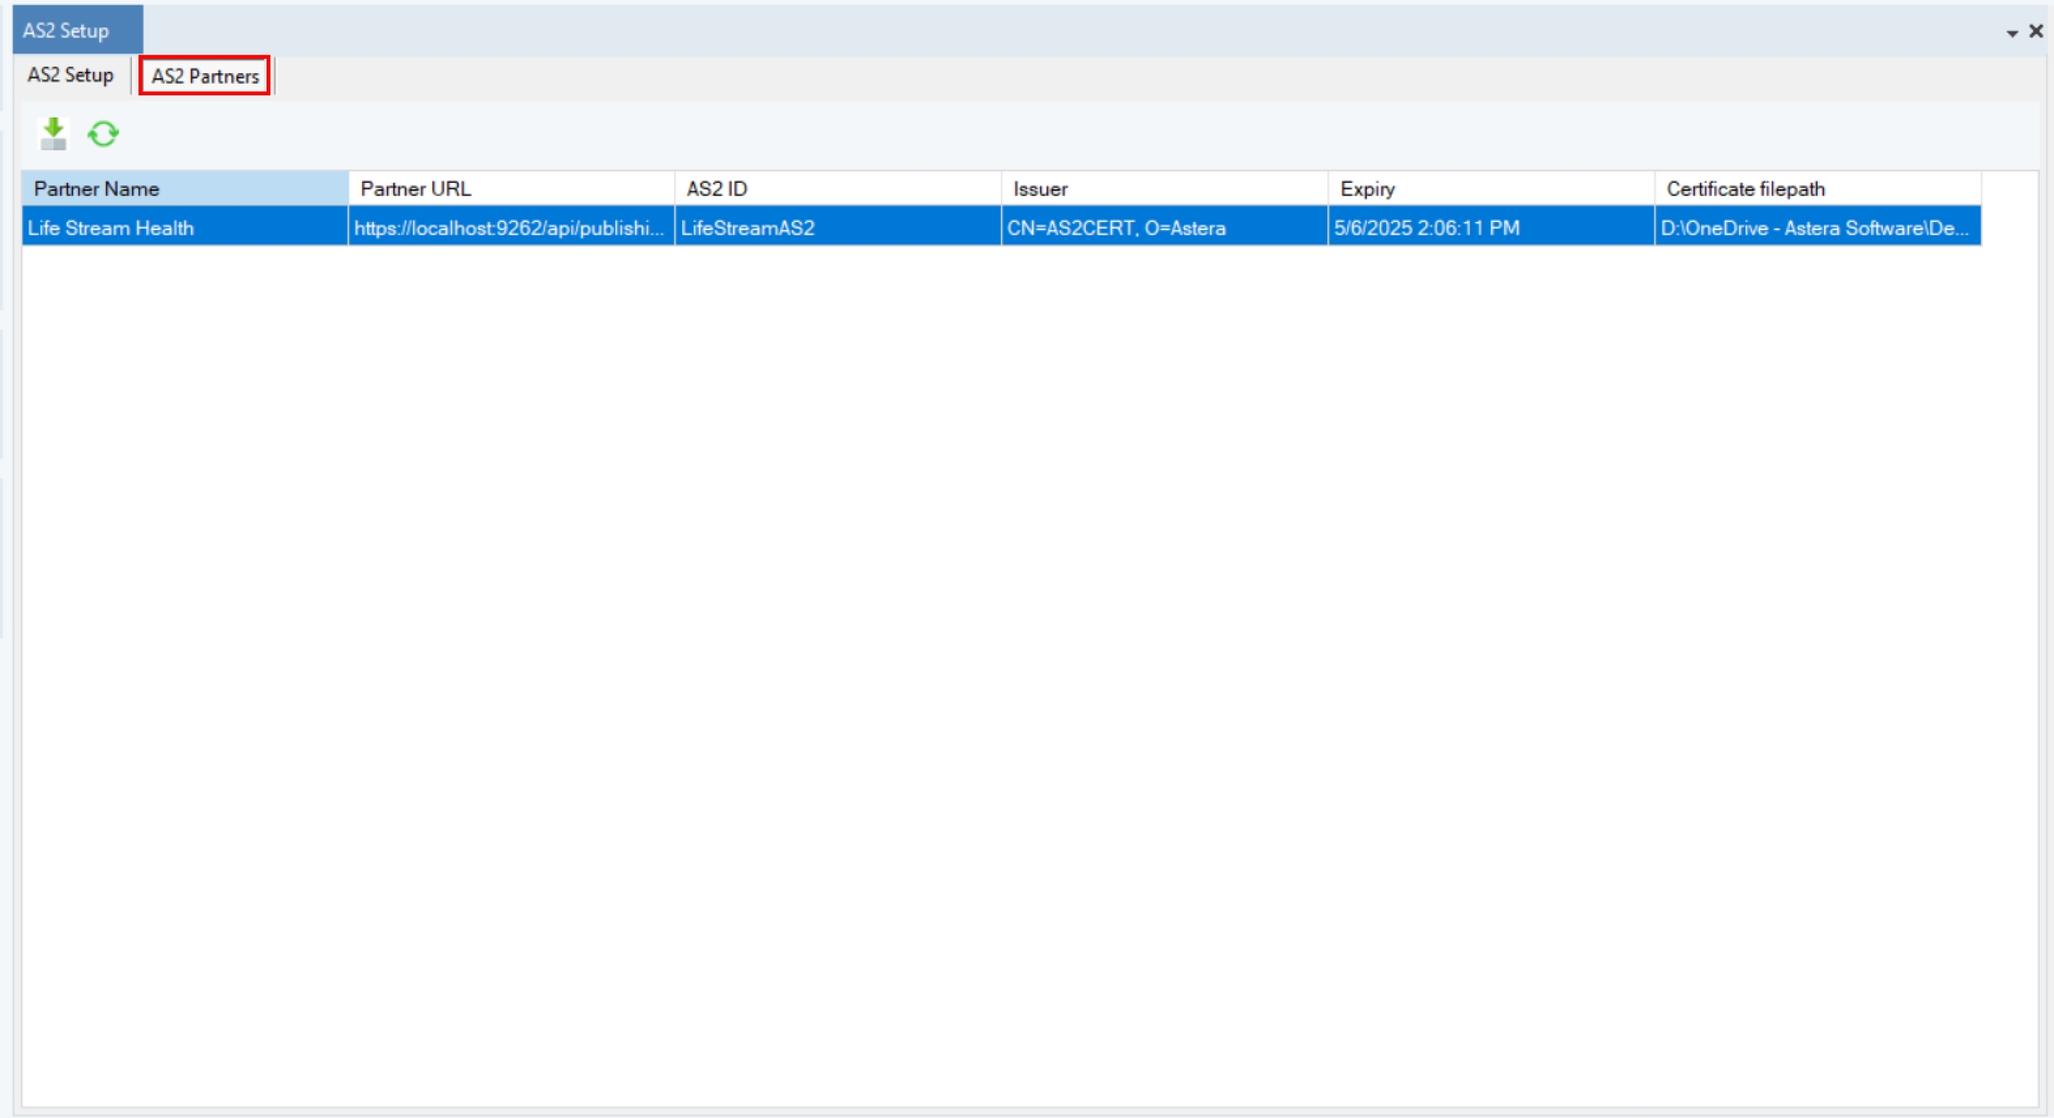Select the AS2 Setup window title tab
This screenshot has width=2054, height=1118.
(66, 30)
